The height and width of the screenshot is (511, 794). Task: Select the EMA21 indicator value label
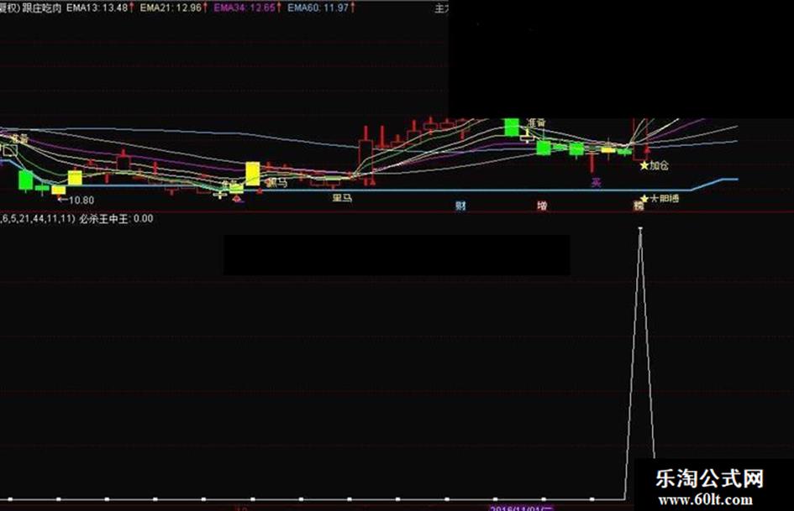pyautogui.click(x=174, y=8)
